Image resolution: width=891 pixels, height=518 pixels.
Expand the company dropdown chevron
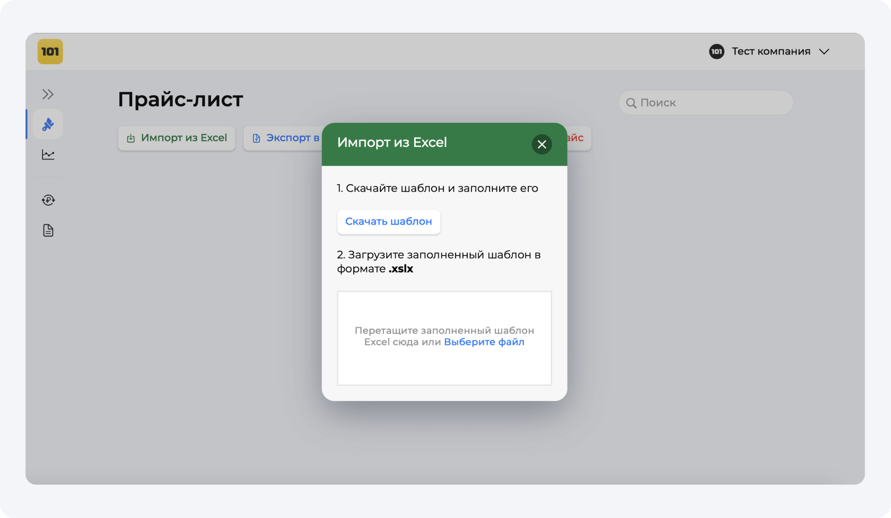coord(824,52)
